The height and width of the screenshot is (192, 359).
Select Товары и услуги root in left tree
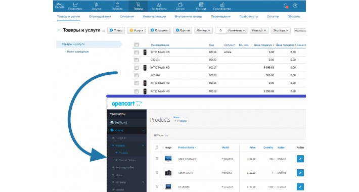[x=88, y=44]
